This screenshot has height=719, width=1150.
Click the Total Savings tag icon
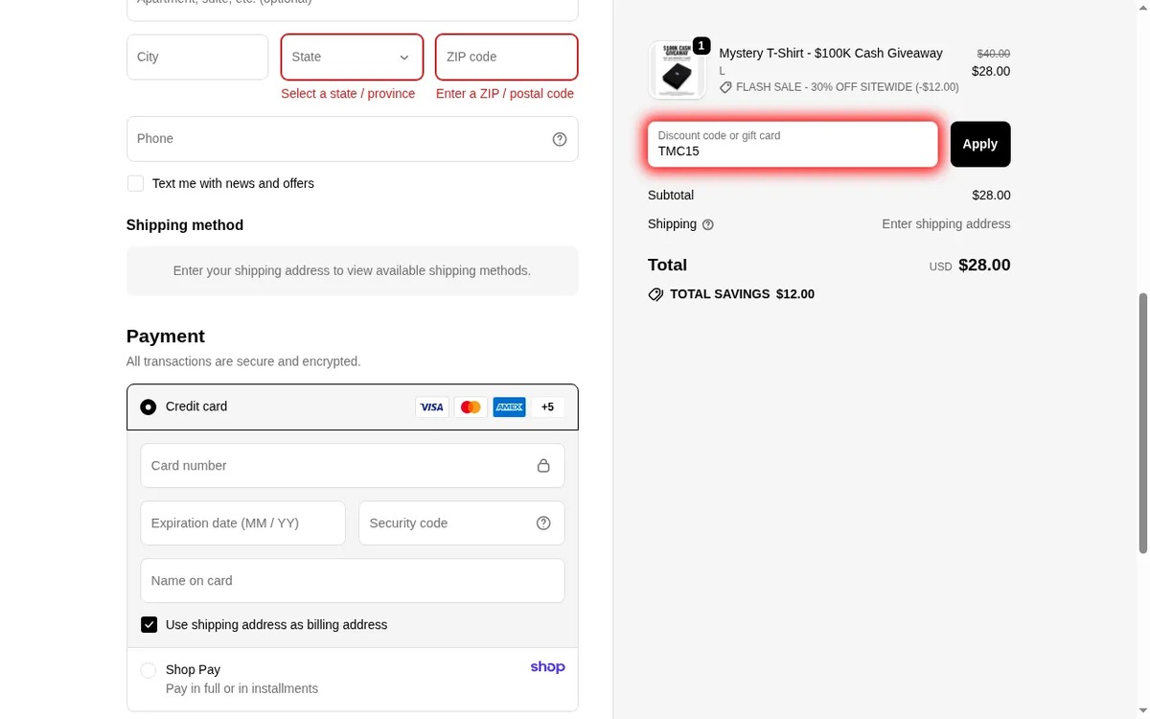click(655, 294)
